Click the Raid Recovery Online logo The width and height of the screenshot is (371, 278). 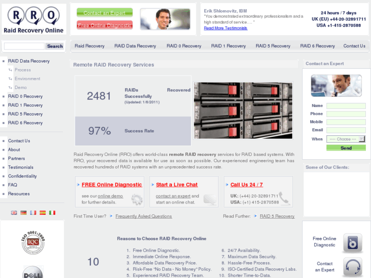[34, 19]
